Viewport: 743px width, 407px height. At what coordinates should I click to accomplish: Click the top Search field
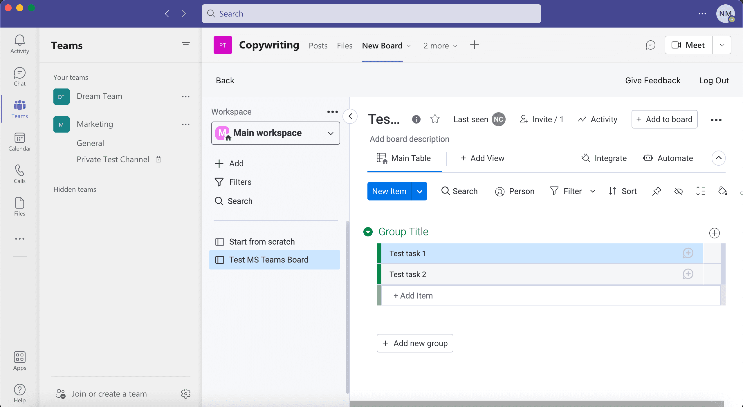tap(371, 14)
